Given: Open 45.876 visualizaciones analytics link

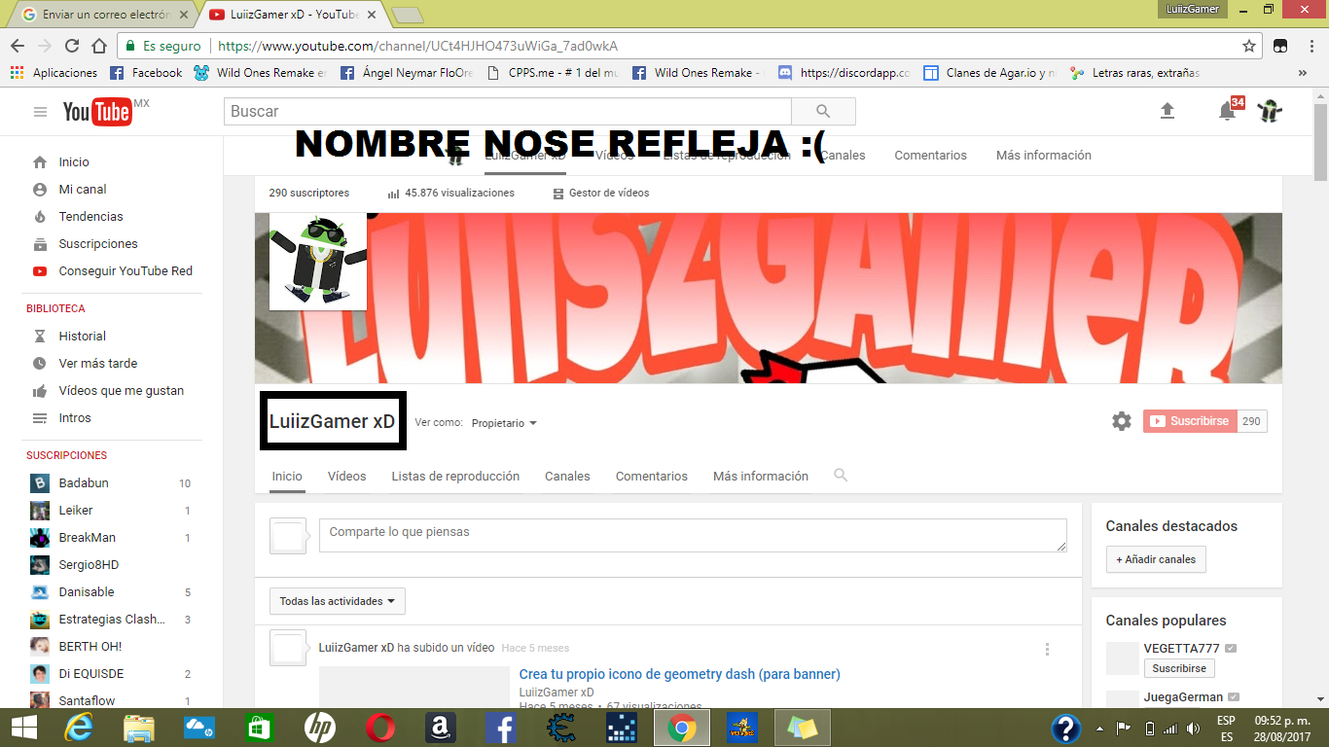Looking at the screenshot, I should [x=451, y=194].
